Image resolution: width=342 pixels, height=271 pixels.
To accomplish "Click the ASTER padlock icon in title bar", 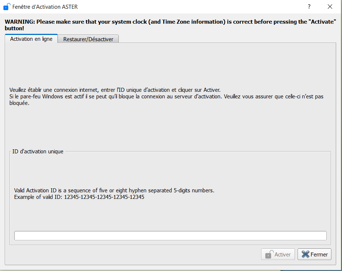I will [7, 7].
